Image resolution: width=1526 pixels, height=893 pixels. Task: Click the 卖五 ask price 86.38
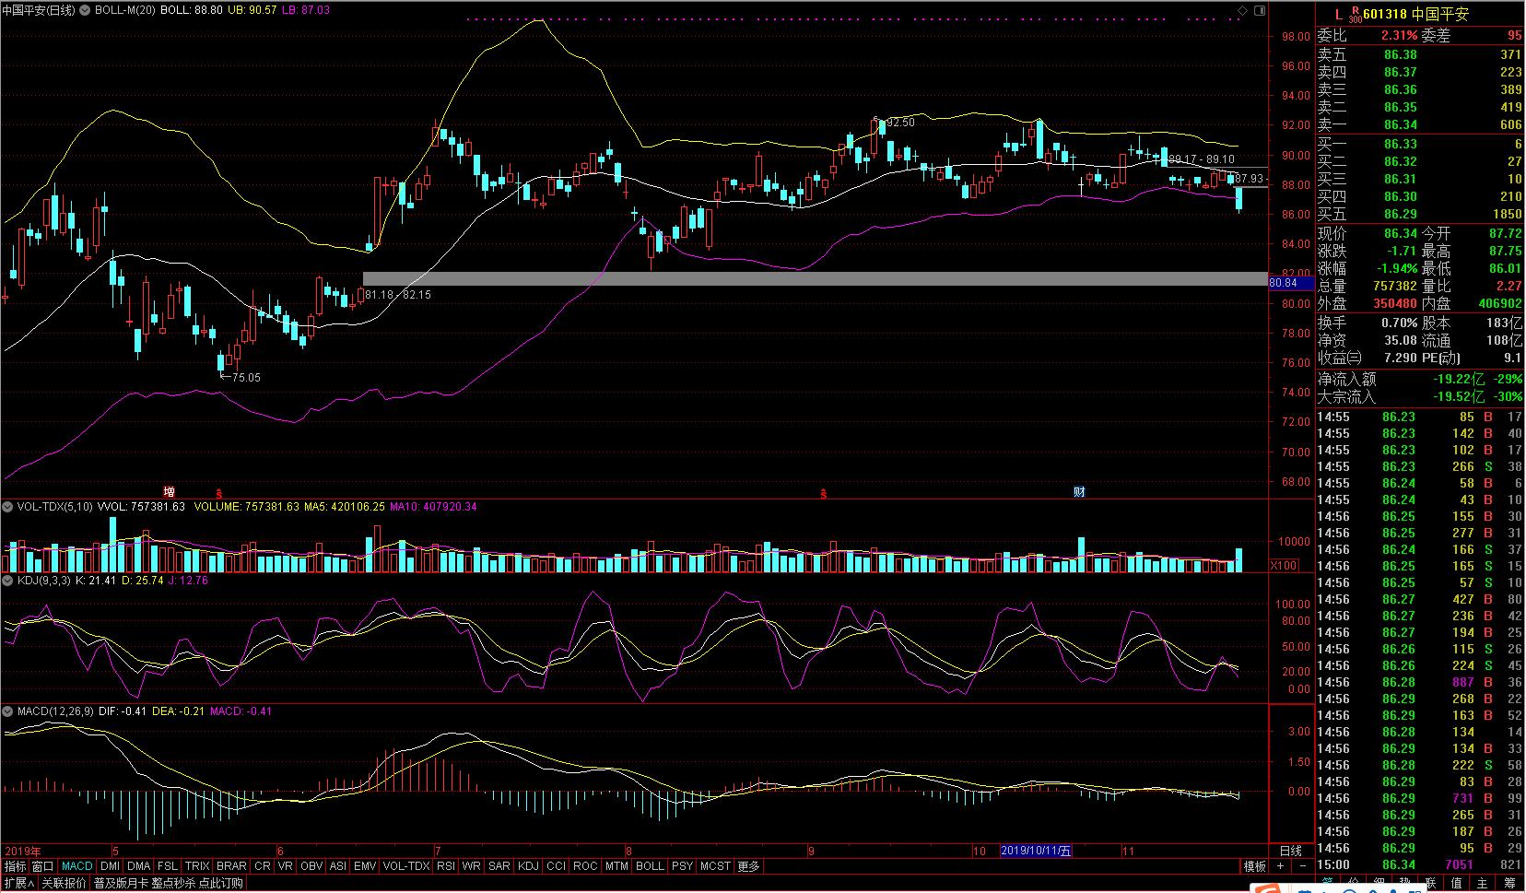[x=1400, y=55]
